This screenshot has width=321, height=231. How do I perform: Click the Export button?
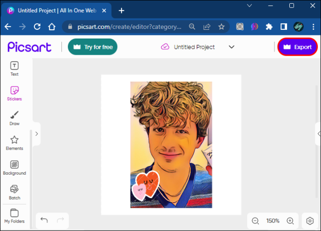point(297,47)
